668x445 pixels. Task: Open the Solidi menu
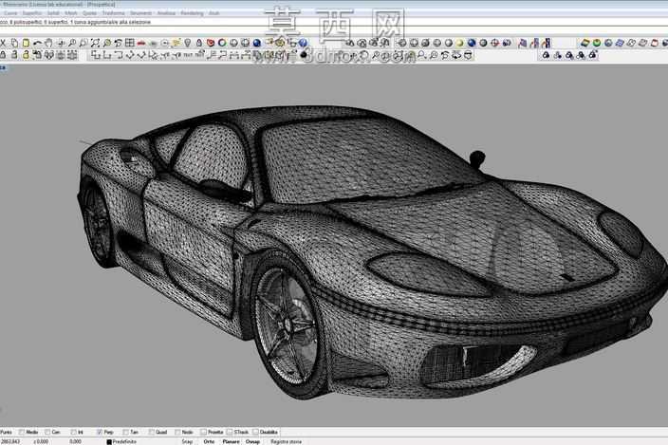(53, 13)
